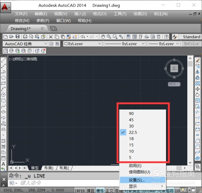The width and height of the screenshot is (202, 193).
Task: Choose 45 as polar angle
Action: (x=143, y=120)
